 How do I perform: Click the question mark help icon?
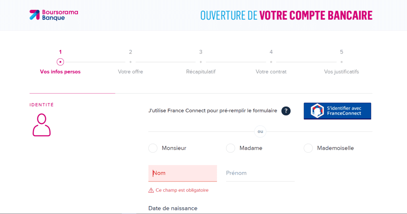pos(286,111)
